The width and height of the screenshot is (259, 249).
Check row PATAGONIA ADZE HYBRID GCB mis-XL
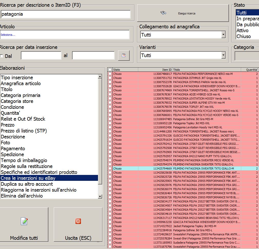[110, 94]
